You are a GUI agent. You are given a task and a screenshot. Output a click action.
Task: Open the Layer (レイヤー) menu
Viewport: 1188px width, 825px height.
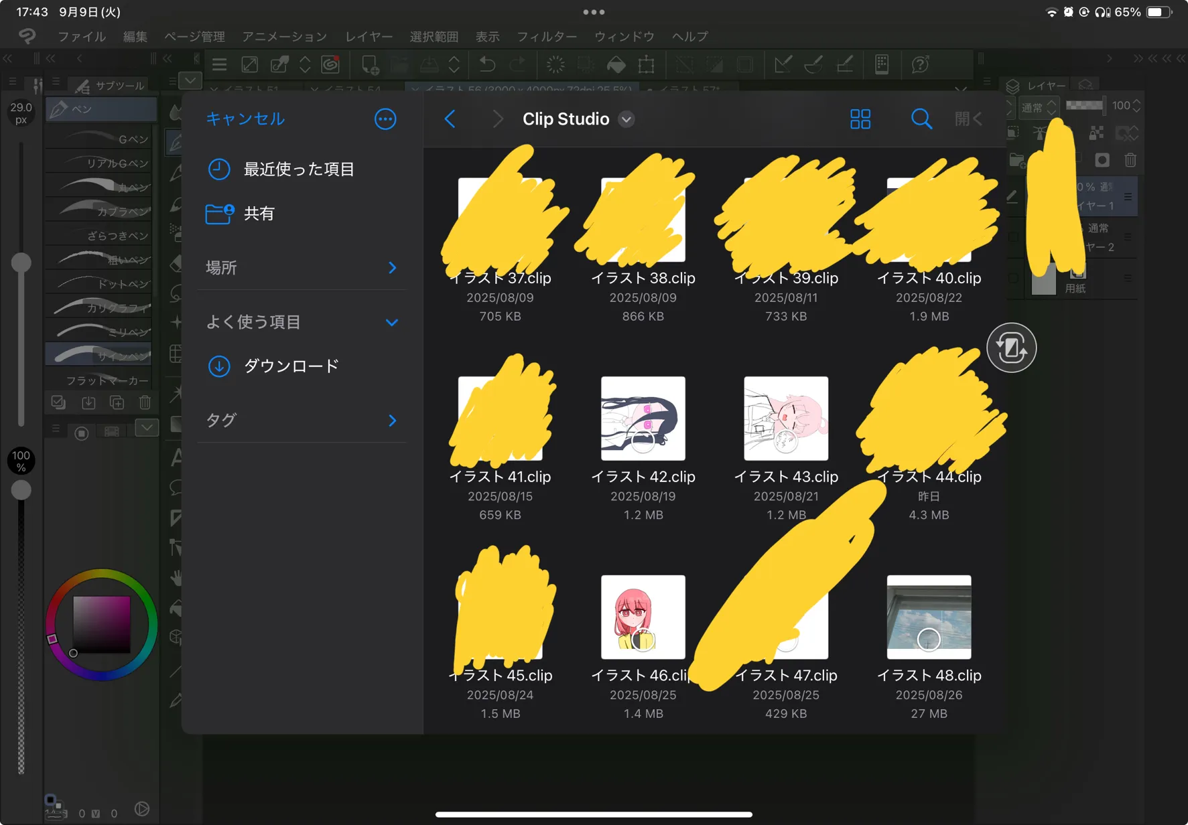(369, 36)
